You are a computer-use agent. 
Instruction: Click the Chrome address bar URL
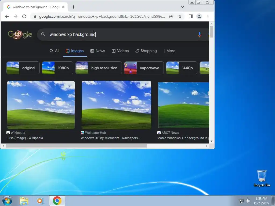[x=102, y=16]
